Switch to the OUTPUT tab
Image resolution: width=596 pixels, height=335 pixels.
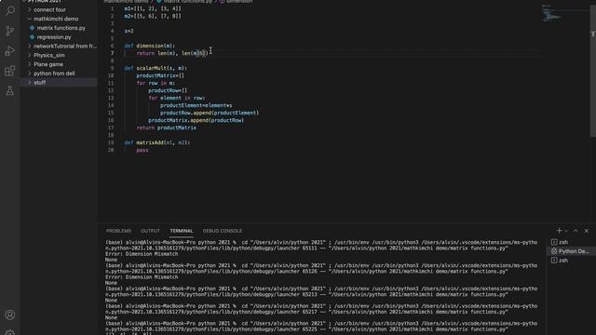pos(150,231)
